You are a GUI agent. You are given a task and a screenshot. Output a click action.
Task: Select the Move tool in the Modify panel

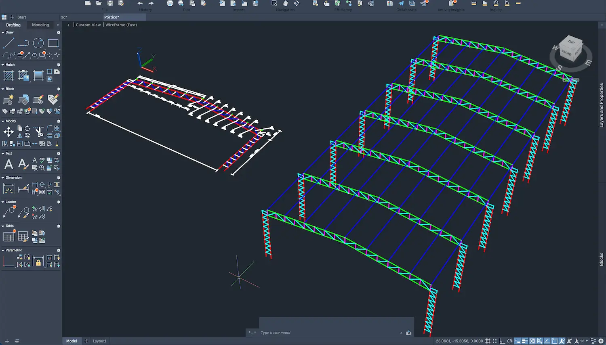[9, 132]
